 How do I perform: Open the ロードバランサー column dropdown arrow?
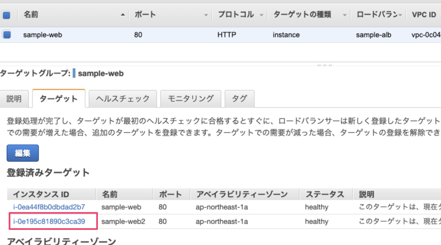click(400, 15)
